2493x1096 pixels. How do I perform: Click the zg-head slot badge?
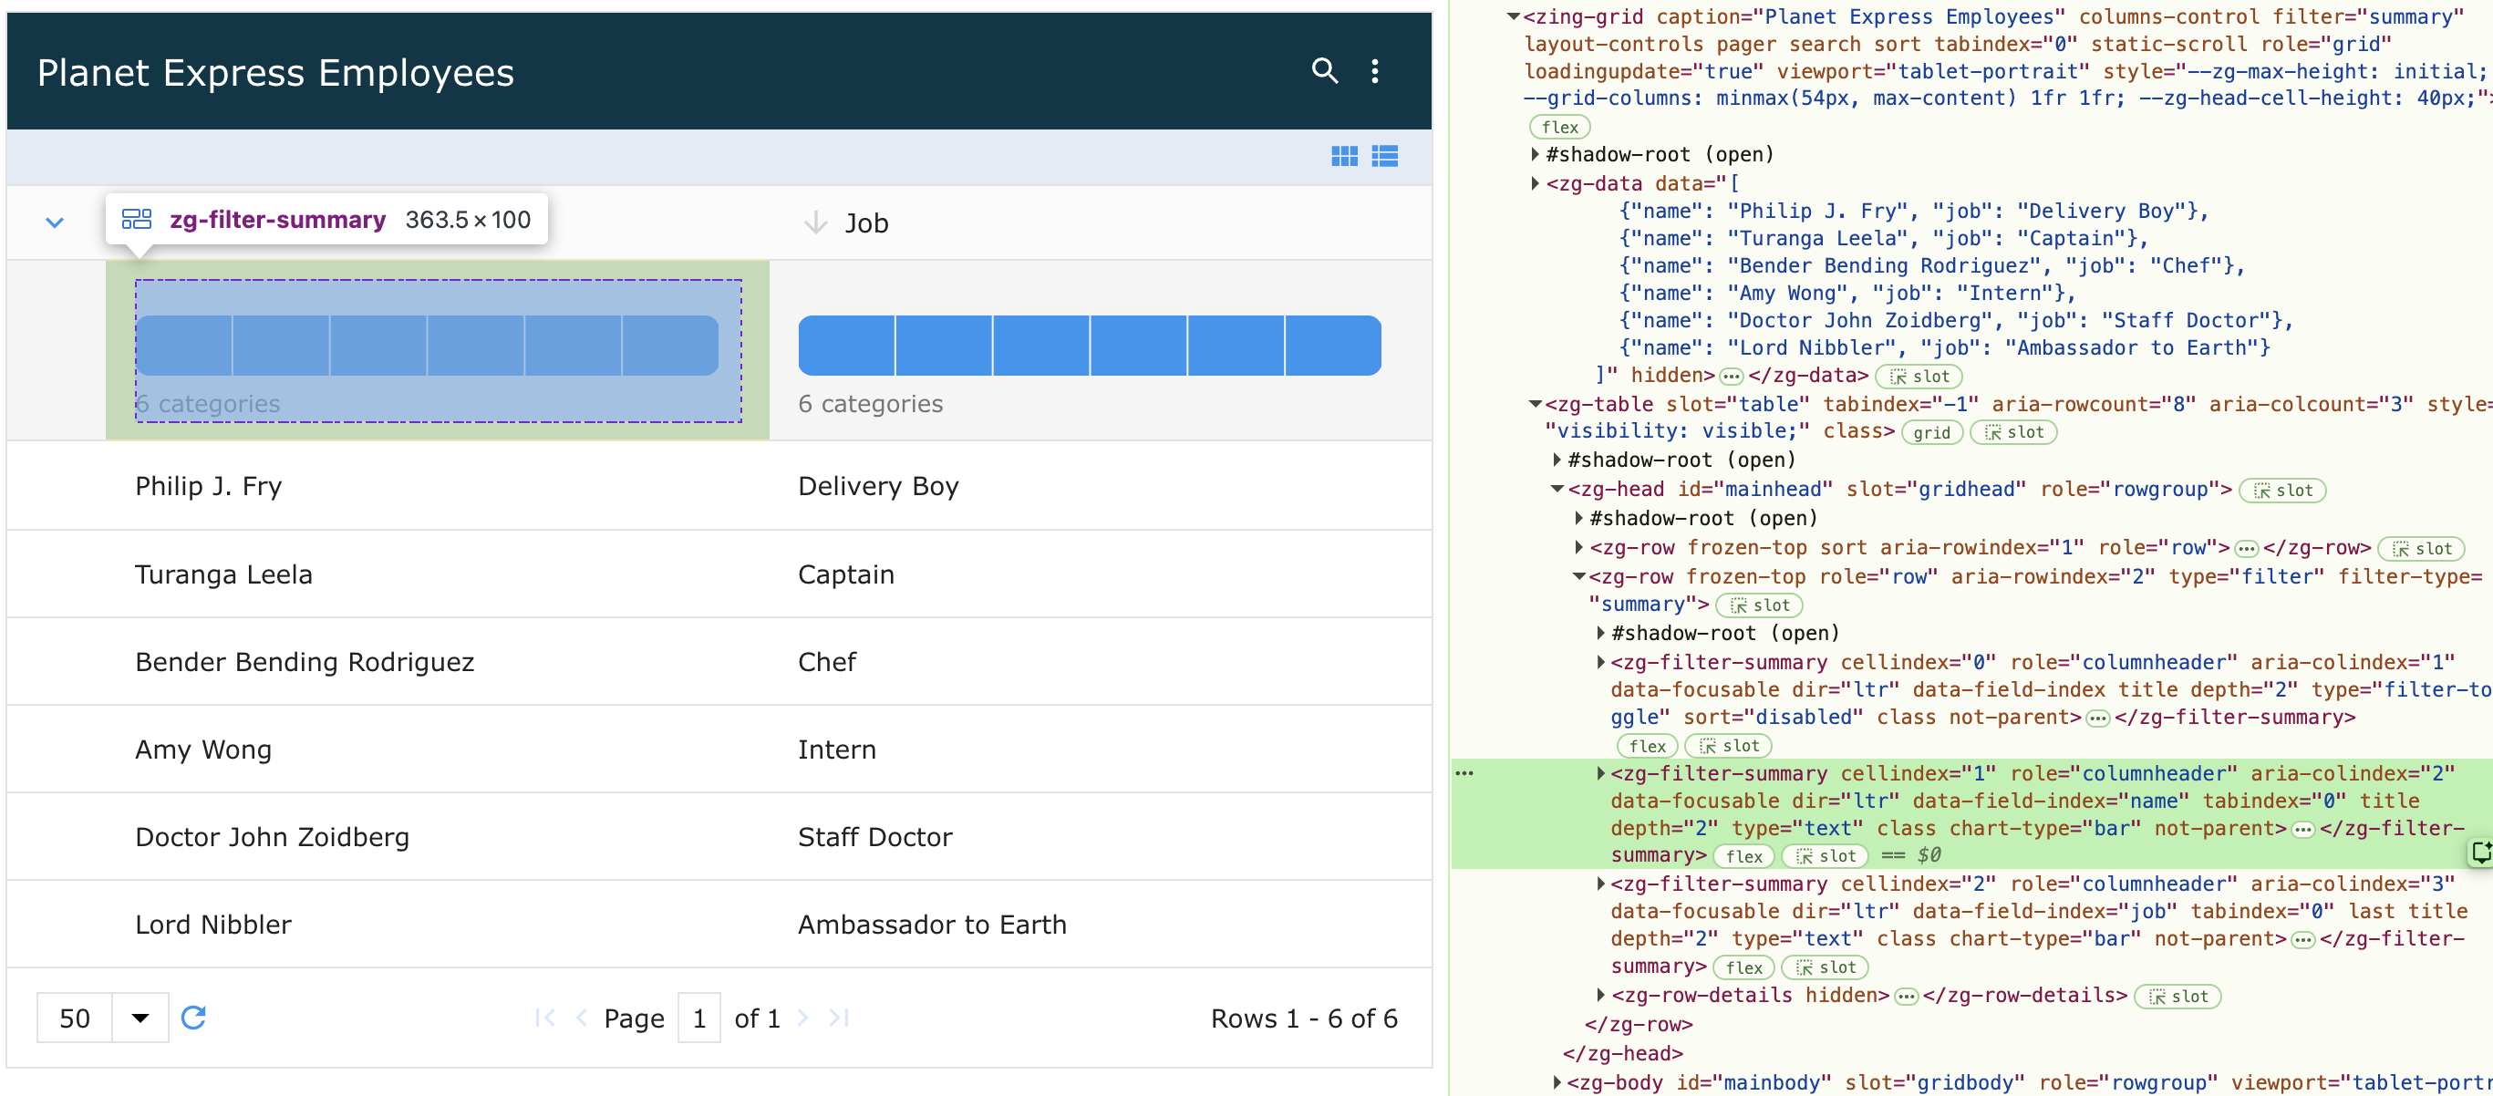2282,491
